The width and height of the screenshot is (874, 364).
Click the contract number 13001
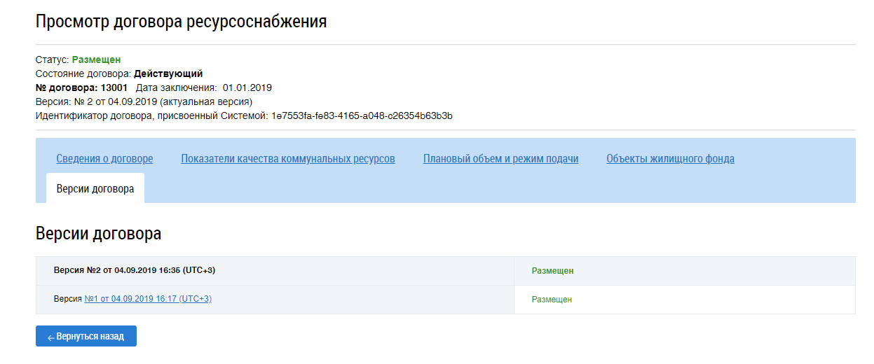114,88
